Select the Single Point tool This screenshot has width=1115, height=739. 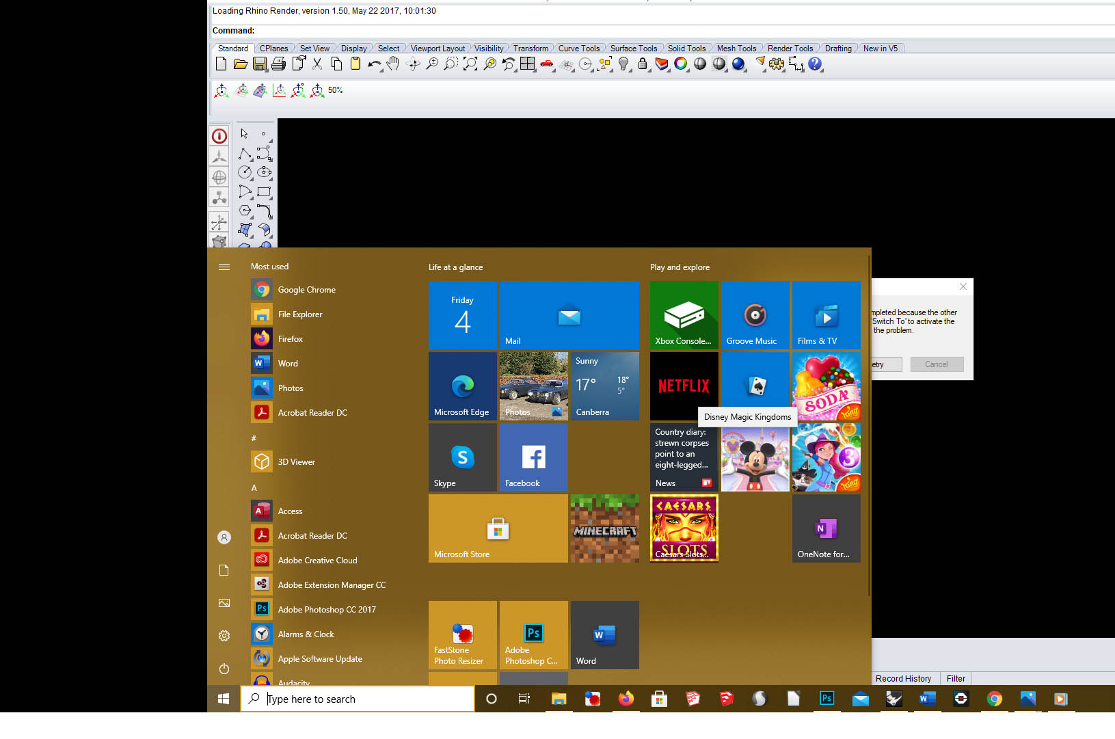pos(265,134)
